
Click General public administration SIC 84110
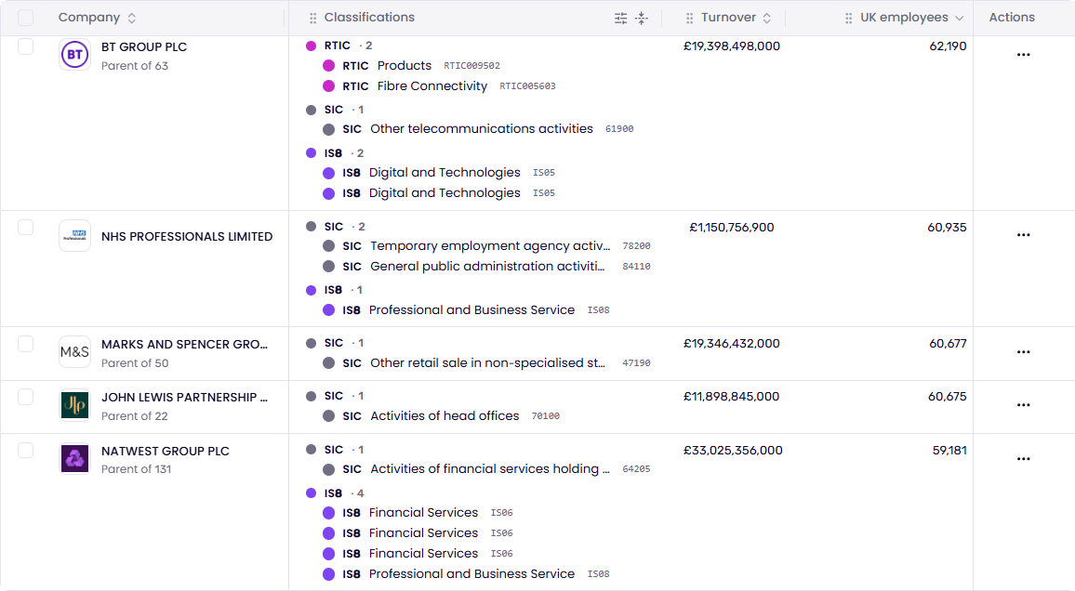pos(486,267)
